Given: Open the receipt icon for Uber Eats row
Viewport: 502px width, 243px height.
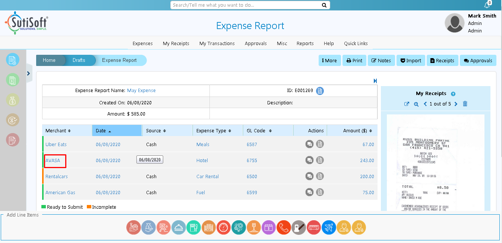Looking at the screenshot, I should 320,144.
